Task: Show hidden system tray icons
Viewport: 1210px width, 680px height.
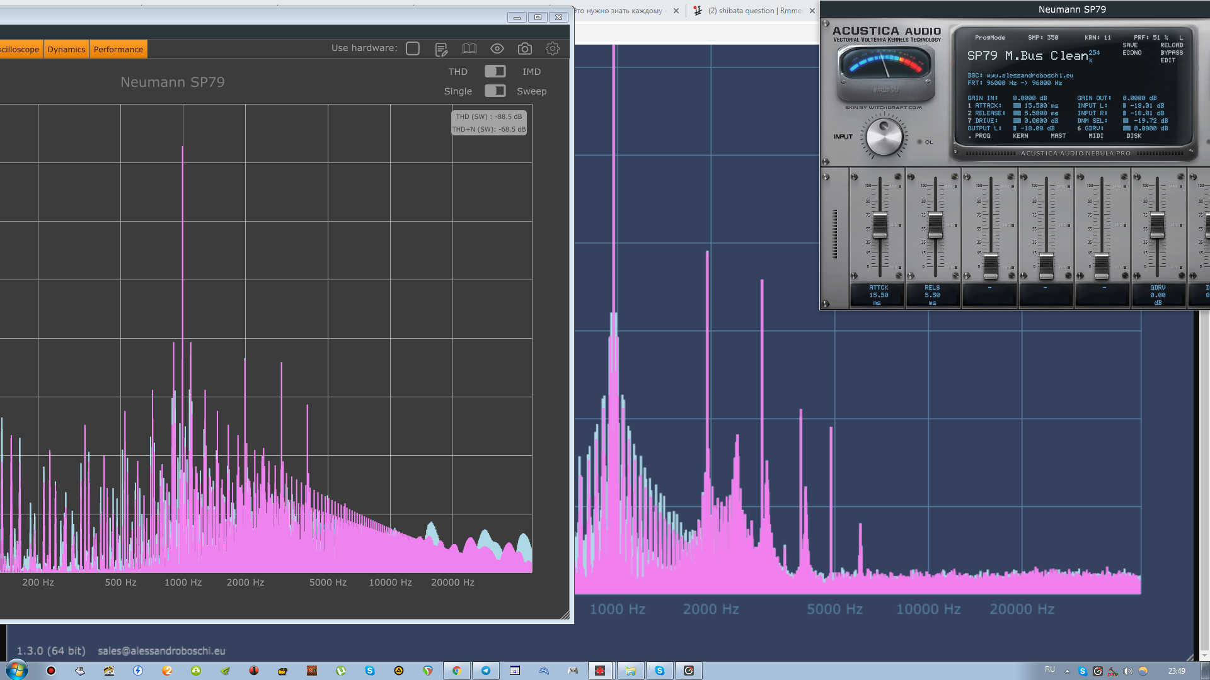Action: (1067, 671)
